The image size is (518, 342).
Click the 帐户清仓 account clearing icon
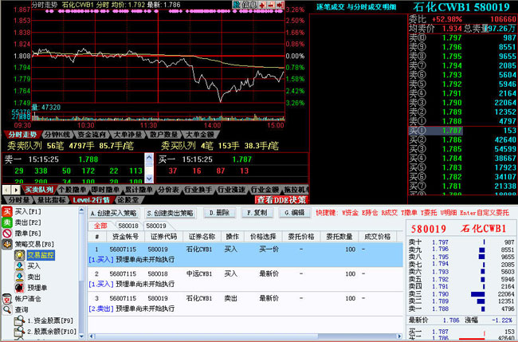pos(8,298)
